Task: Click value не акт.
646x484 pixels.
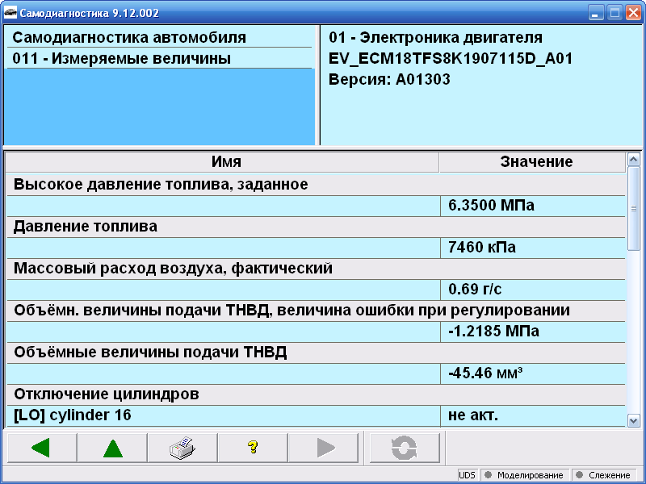Action: pos(533,415)
